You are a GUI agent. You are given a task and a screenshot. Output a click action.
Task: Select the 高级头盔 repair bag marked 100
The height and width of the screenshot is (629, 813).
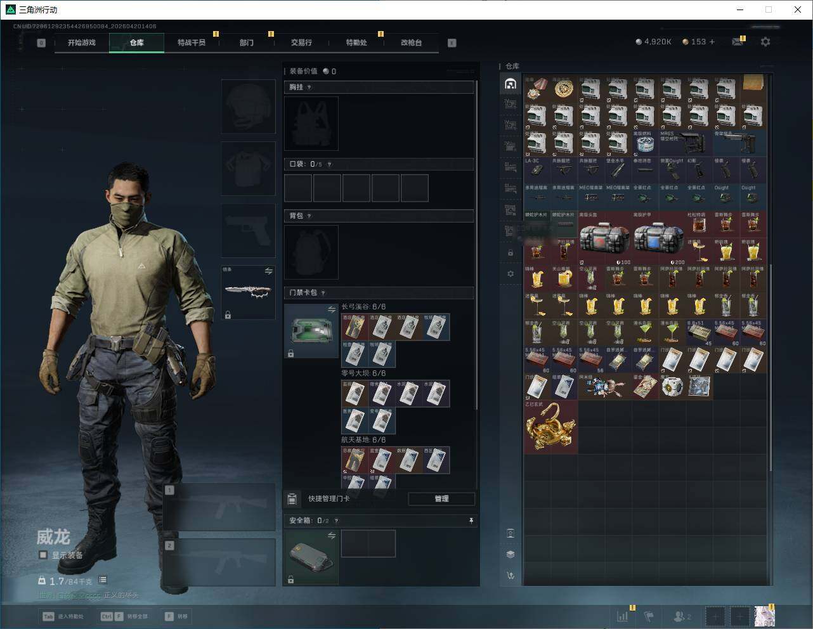pos(605,238)
